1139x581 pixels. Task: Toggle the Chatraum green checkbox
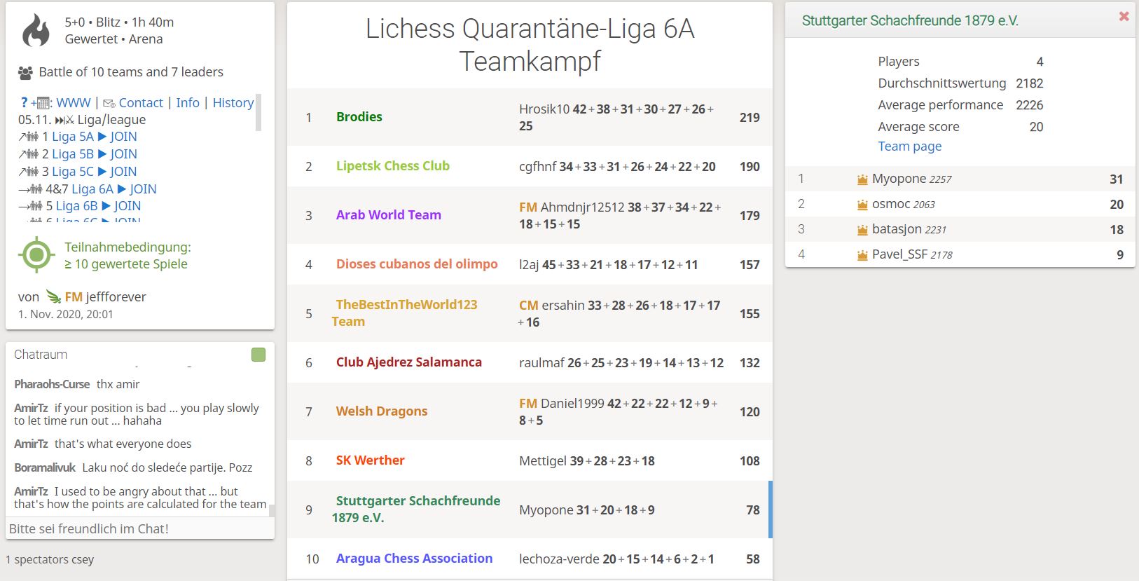[258, 355]
